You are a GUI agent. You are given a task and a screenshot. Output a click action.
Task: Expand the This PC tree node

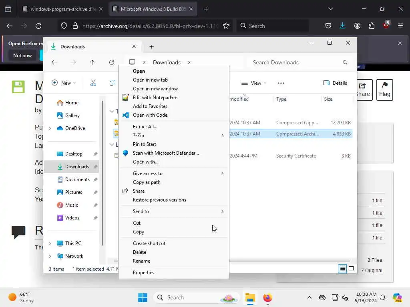(50, 243)
